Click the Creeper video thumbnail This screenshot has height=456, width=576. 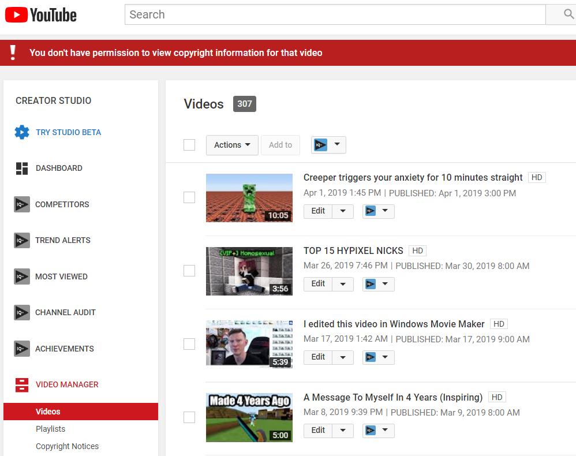click(x=249, y=197)
